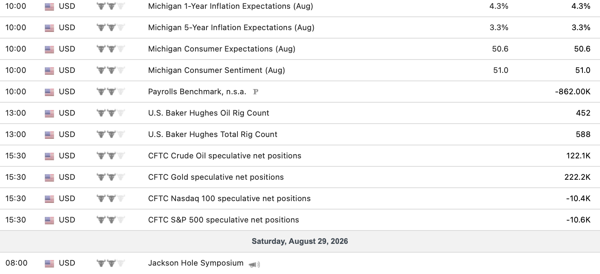The height and width of the screenshot is (274, 600).
Task: Open Michigan 5-Year Inflation Expectations event
Action: coord(231,27)
